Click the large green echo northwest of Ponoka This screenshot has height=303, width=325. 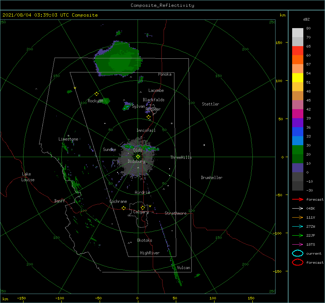click(x=118, y=59)
